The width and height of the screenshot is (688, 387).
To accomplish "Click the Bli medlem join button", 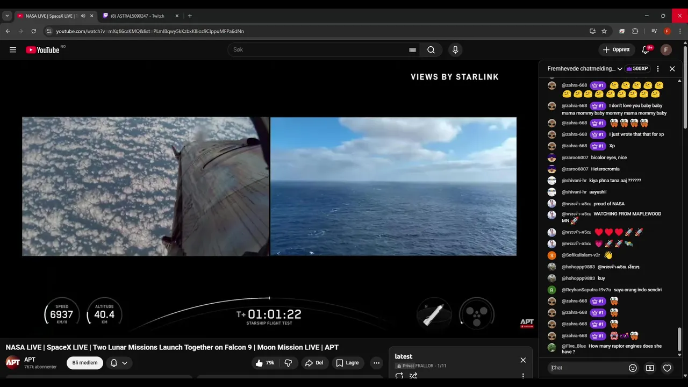I will click(85, 363).
